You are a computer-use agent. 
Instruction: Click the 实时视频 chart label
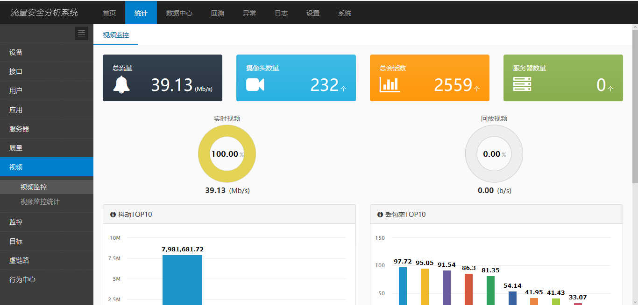[x=227, y=118]
